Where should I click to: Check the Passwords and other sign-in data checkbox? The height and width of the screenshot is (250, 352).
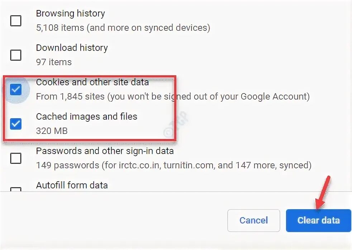tap(16, 158)
